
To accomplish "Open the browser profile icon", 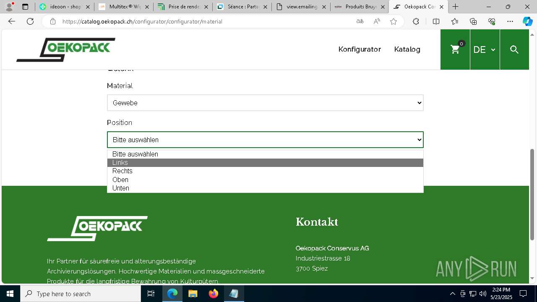I will pos(9,6).
